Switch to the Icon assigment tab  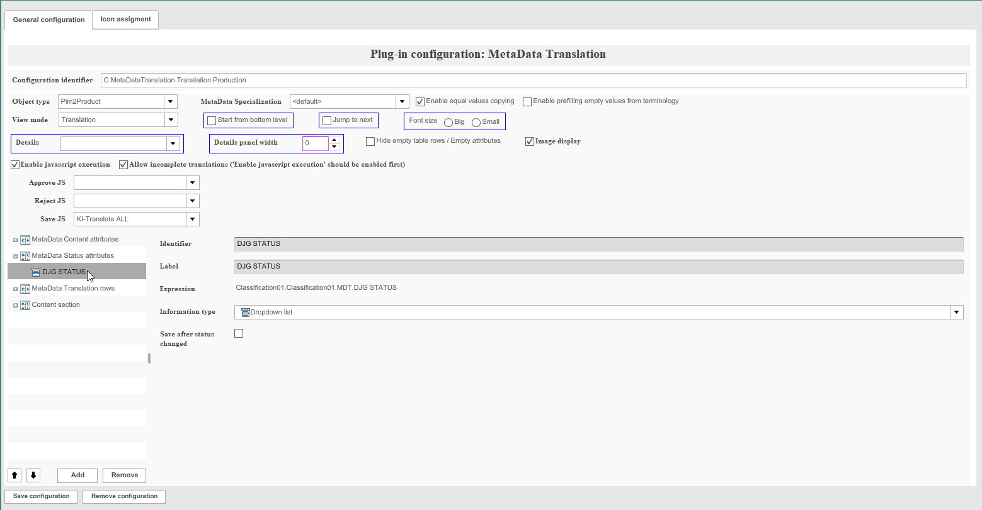pyautogui.click(x=125, y=19)
